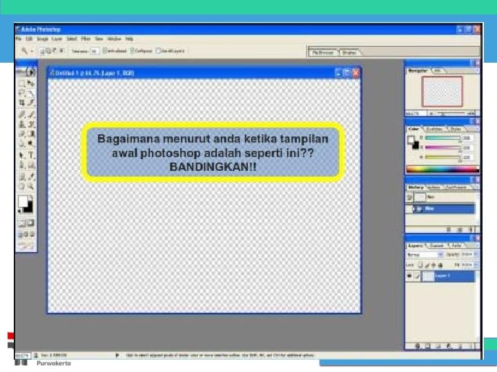Click the status bar zoom percentage field
Viewport: 497px width, 372px height.
click(23, 355)
